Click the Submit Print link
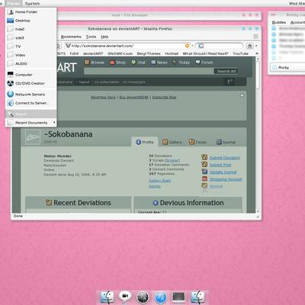Image resolution: width=305 pixels, height=305 pixels. pyautogui.click(x=220, y=165)
